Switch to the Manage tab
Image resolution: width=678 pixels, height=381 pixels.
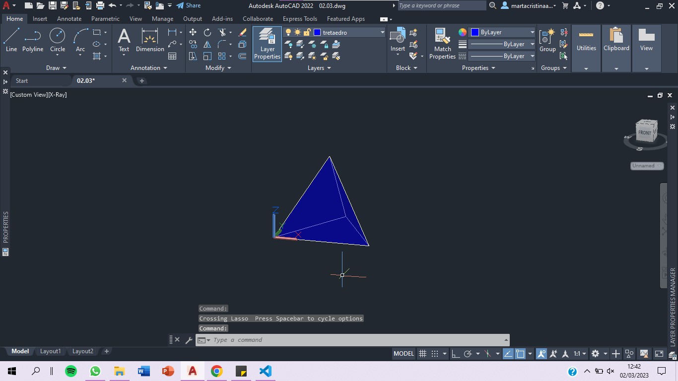(x=162, y=19)
